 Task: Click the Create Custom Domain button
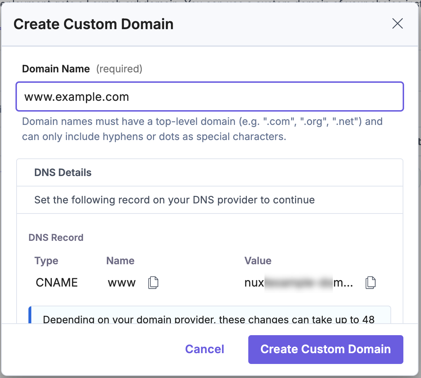point(325,349)
